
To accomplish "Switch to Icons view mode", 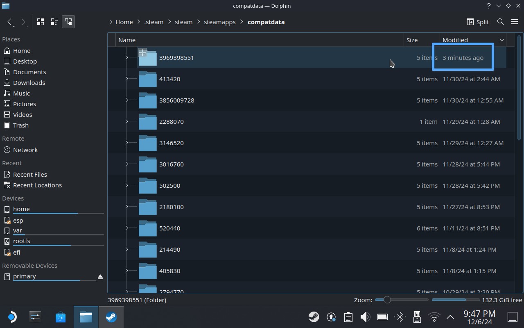I will pos(41,22).
